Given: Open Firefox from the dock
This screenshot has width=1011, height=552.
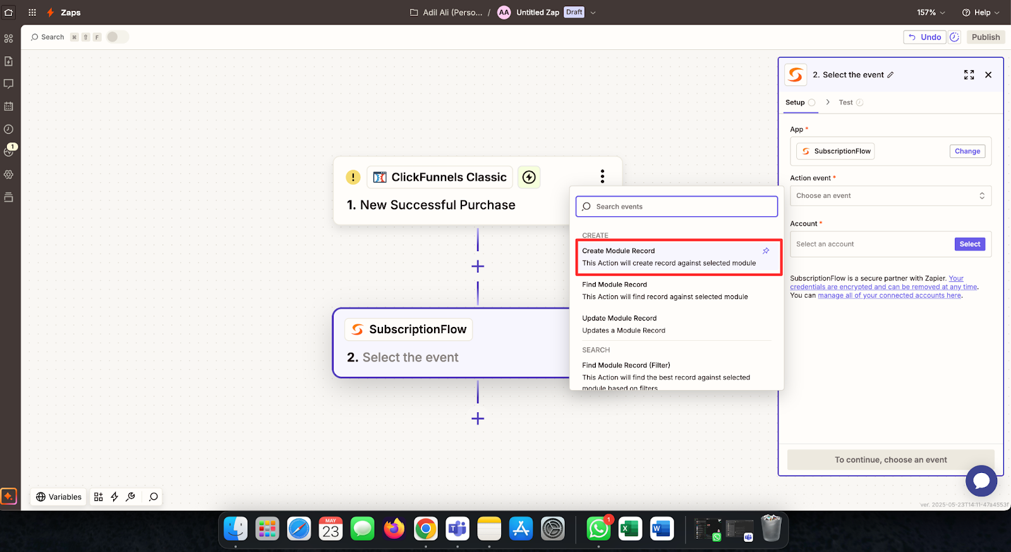Looking at the screenshot, I should (x=394, y=529).
